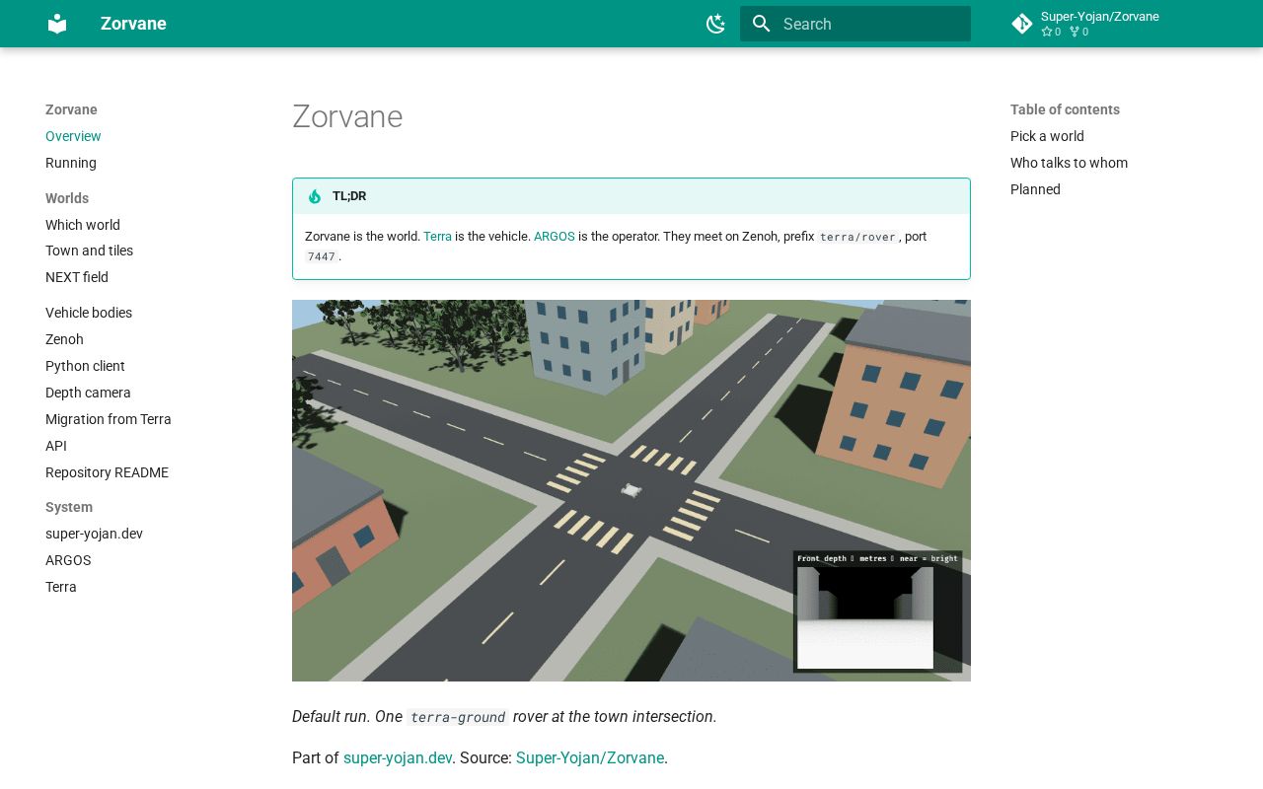The width and height of the screenshot is (1263, 789).
Task: Open the NEXT field page
Action: [x=77, y=277]
